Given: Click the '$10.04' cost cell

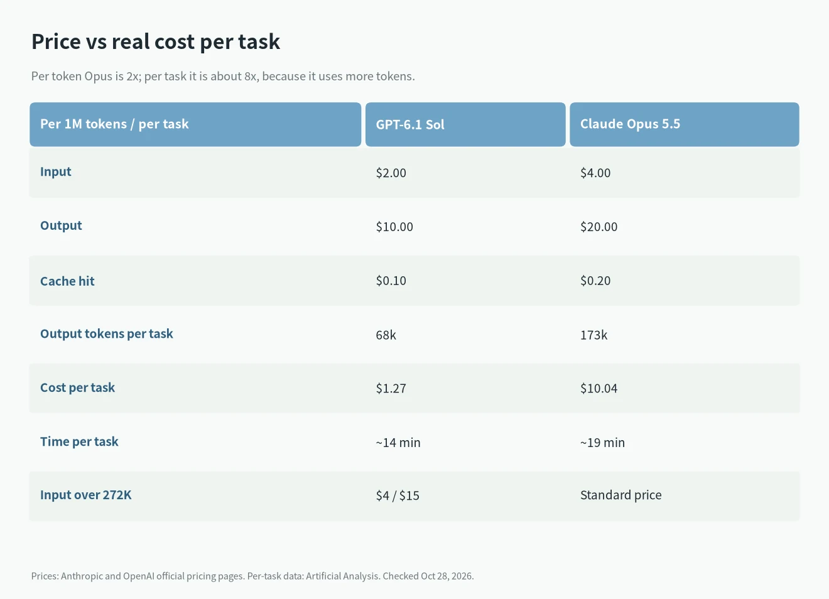Looking at the screenshot, I should 599,389.
